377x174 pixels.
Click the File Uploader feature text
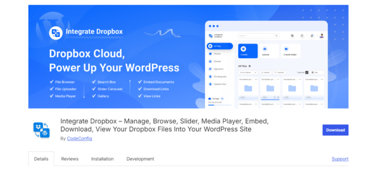tap(66, 89)
